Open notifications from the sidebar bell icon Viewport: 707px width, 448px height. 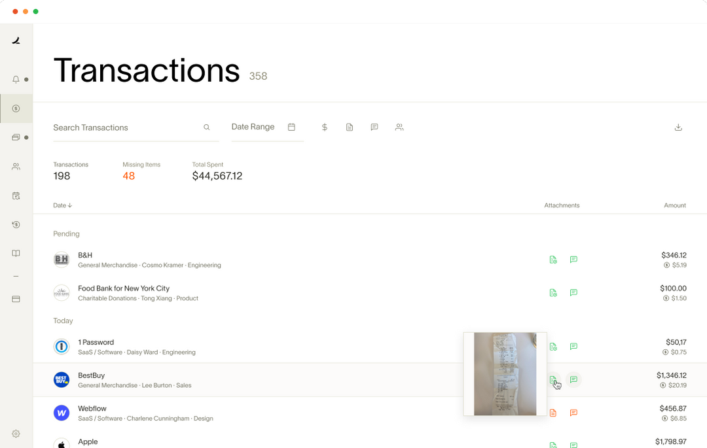[15, 79]
